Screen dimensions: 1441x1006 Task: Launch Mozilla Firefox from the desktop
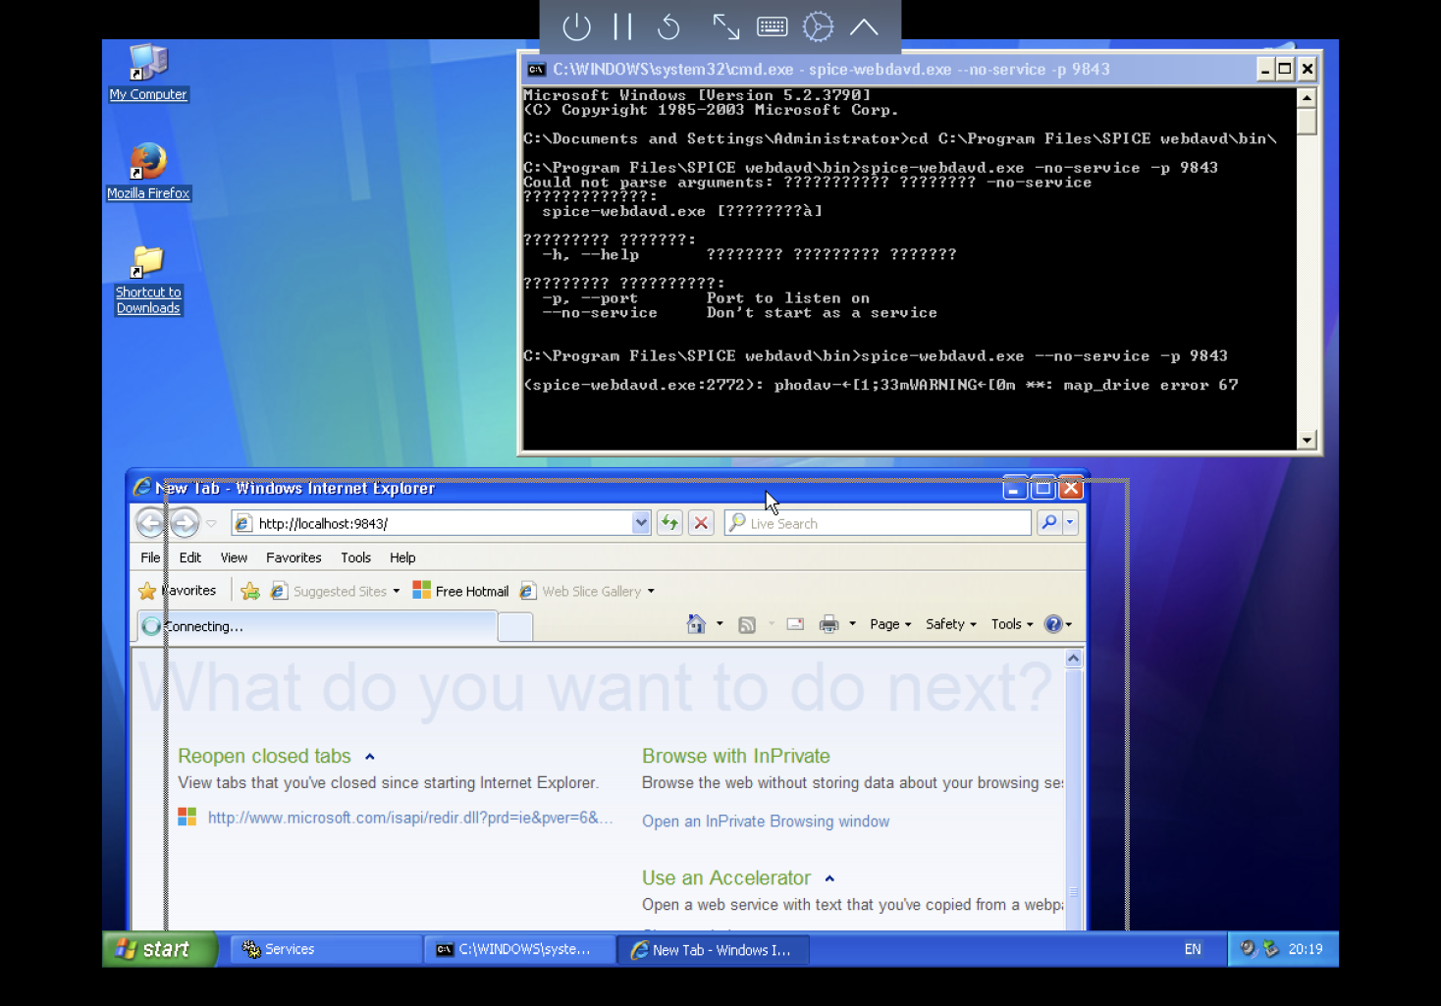148,172
